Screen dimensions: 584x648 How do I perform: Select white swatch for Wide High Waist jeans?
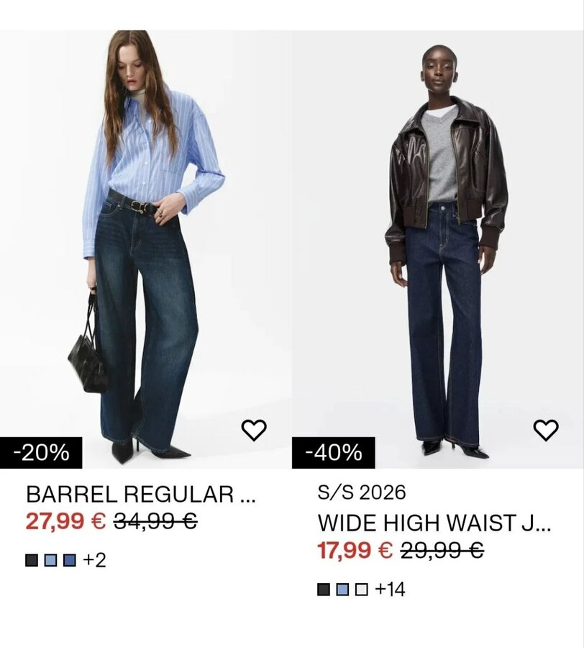tap(362, 589)
